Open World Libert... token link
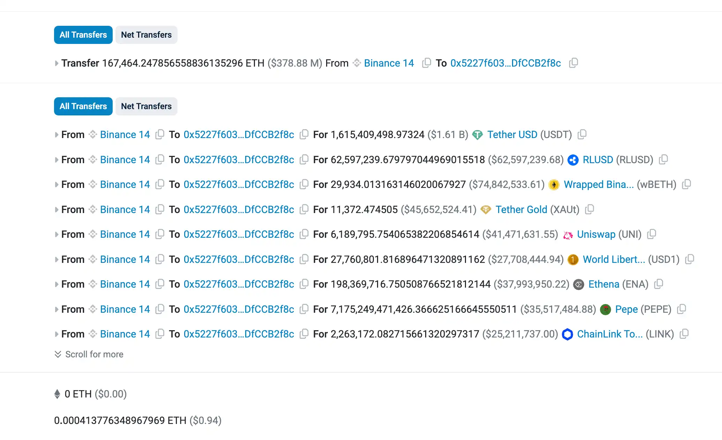The height and width of the screenshot is (440, 722). tap(614, 259)
